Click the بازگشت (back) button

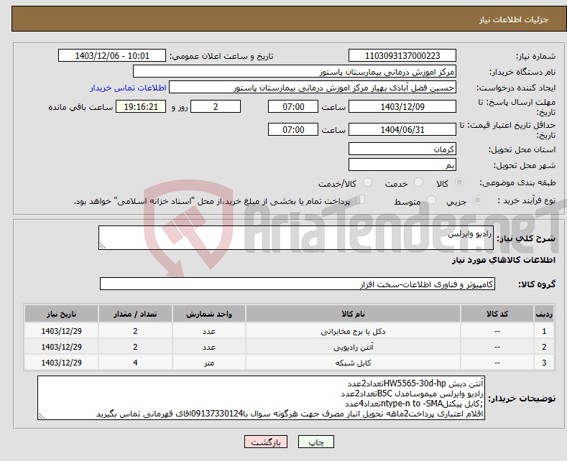(266, 442)
